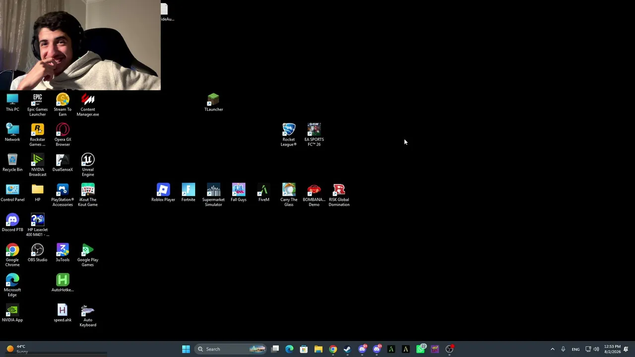Select the Network desktop icon
The height and width of the screenshot is (357, 635).
click(12, 133)
